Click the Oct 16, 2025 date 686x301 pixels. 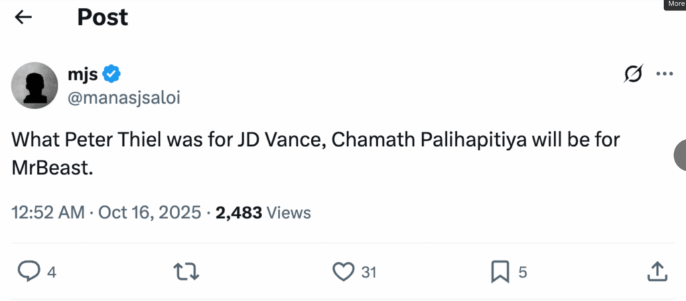pyautogui.click(x=149, y=213)
